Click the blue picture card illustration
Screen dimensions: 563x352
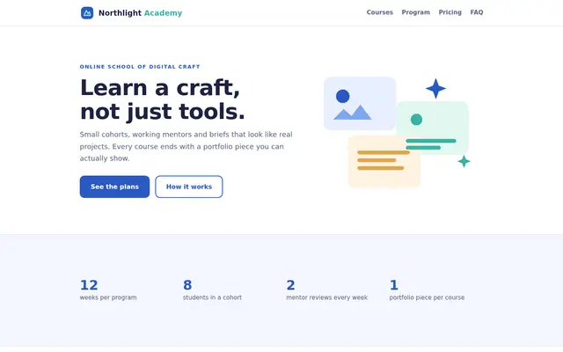(x=360, y=103)
